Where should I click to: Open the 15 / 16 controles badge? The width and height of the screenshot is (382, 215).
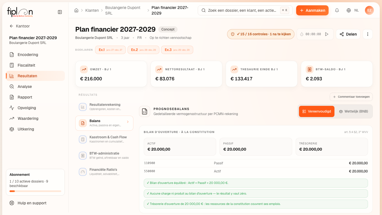(261, 34)
